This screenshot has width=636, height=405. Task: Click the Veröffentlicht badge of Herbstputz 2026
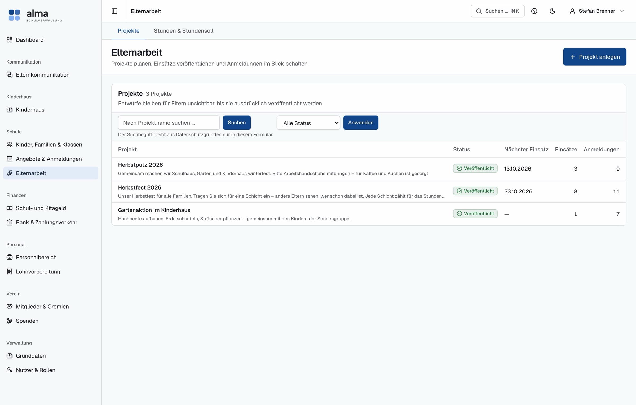click(x=475, y=168)
